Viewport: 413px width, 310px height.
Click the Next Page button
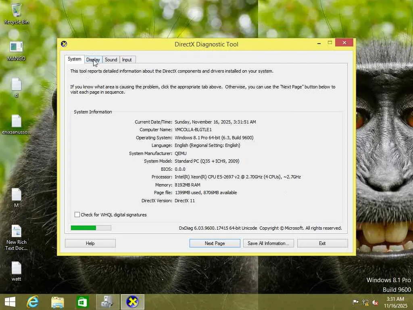pos(215,243)
